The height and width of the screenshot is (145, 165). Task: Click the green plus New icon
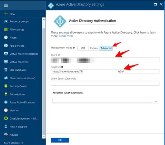point(6,14)
